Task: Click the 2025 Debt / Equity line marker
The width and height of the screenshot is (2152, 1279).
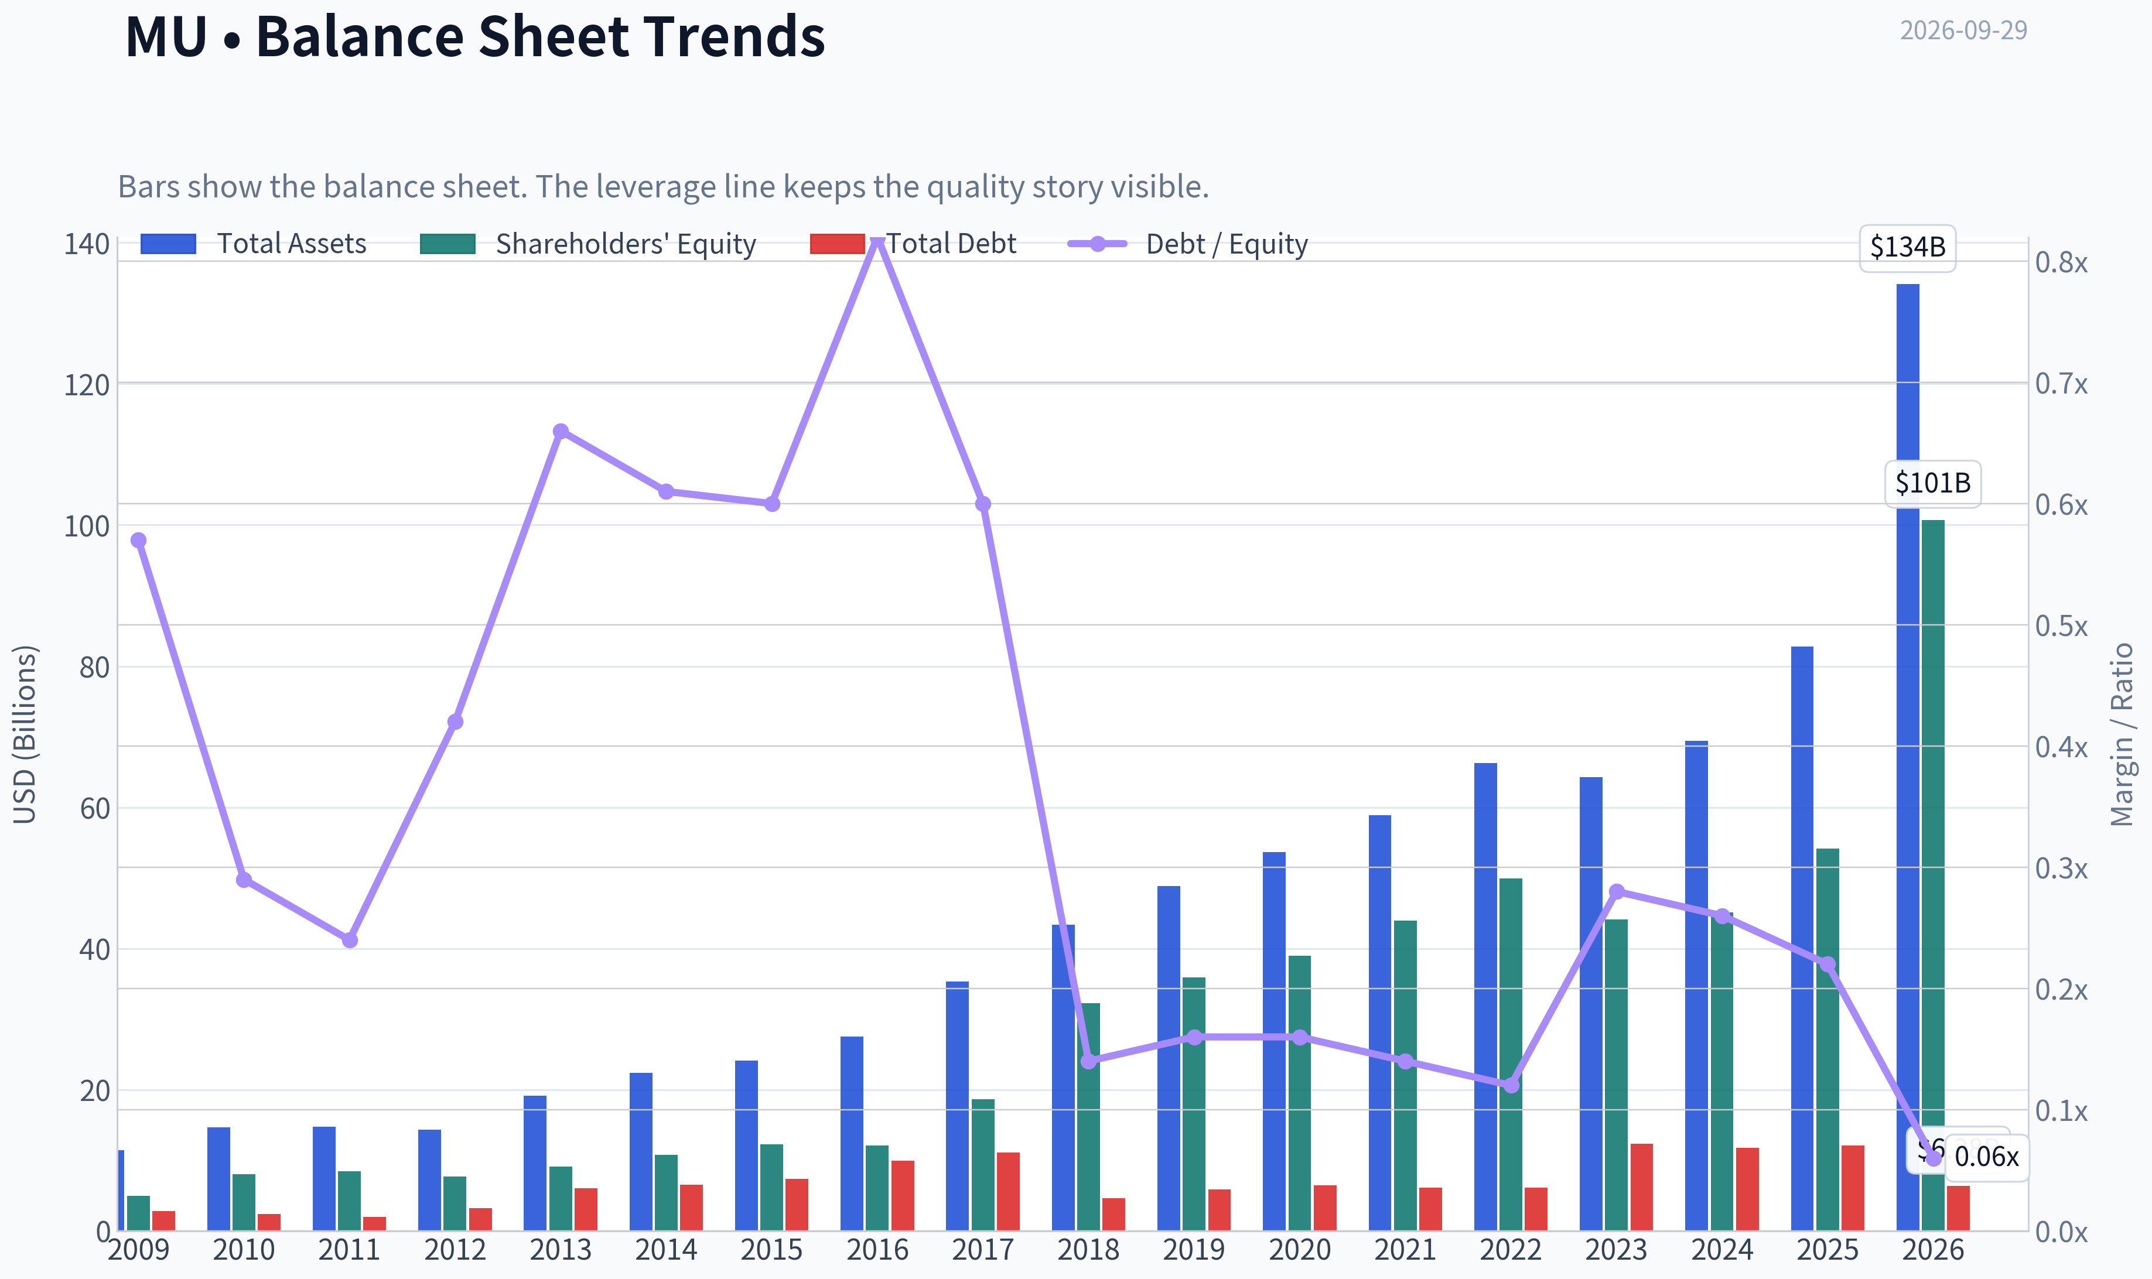Action: point(1828,965)
